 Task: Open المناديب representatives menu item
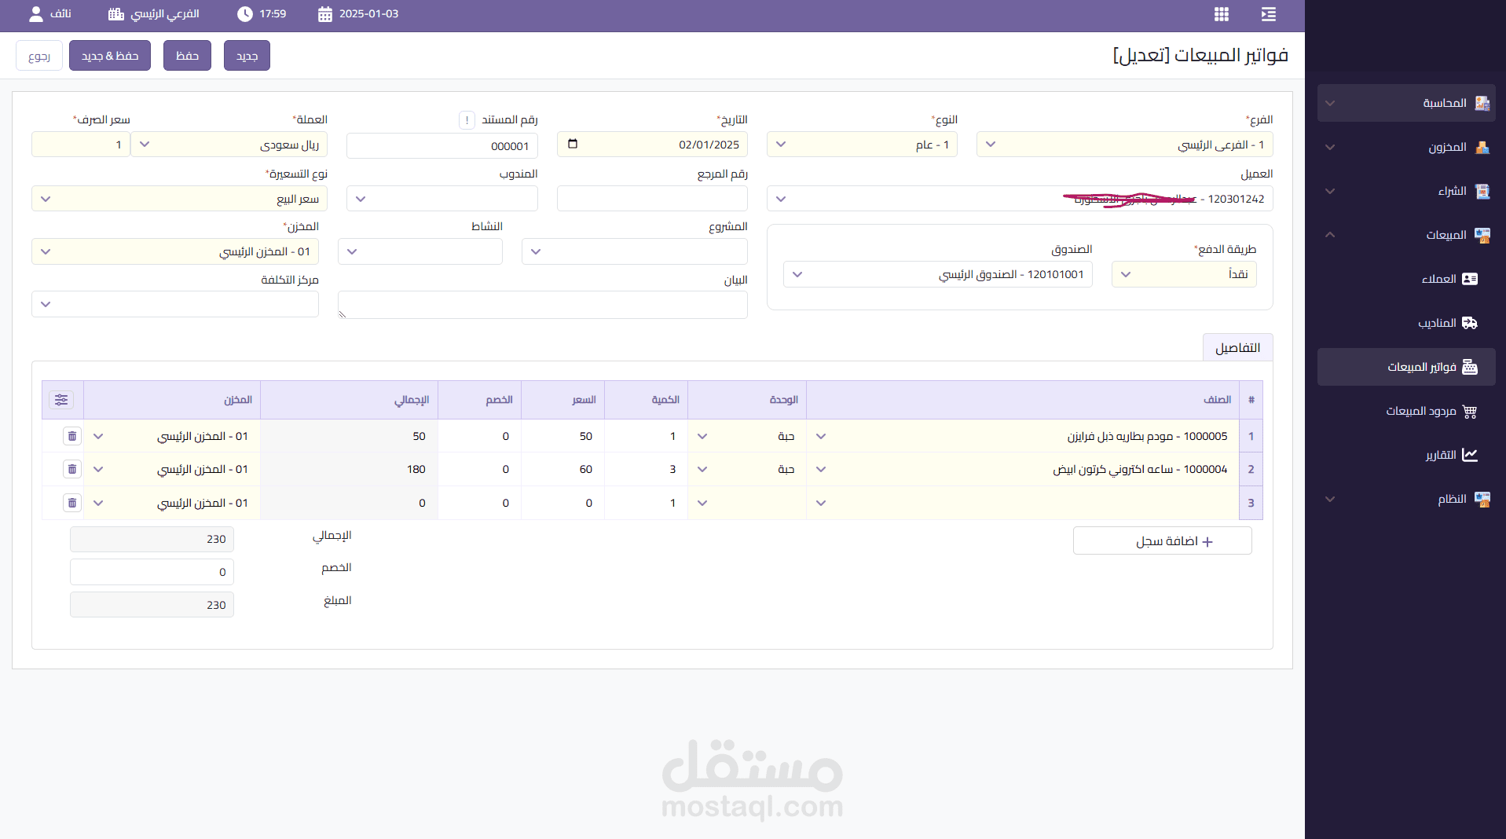(x=1406, y=323)
